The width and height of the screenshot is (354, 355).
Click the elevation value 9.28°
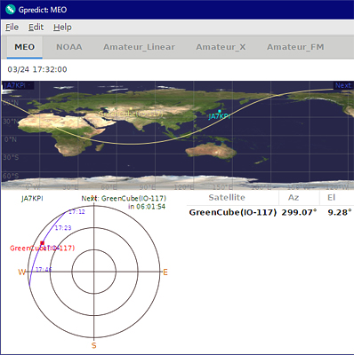(x=340, y=212)
